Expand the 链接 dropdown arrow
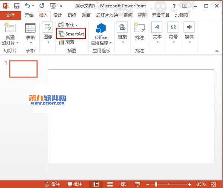 [x=123, y=42]
